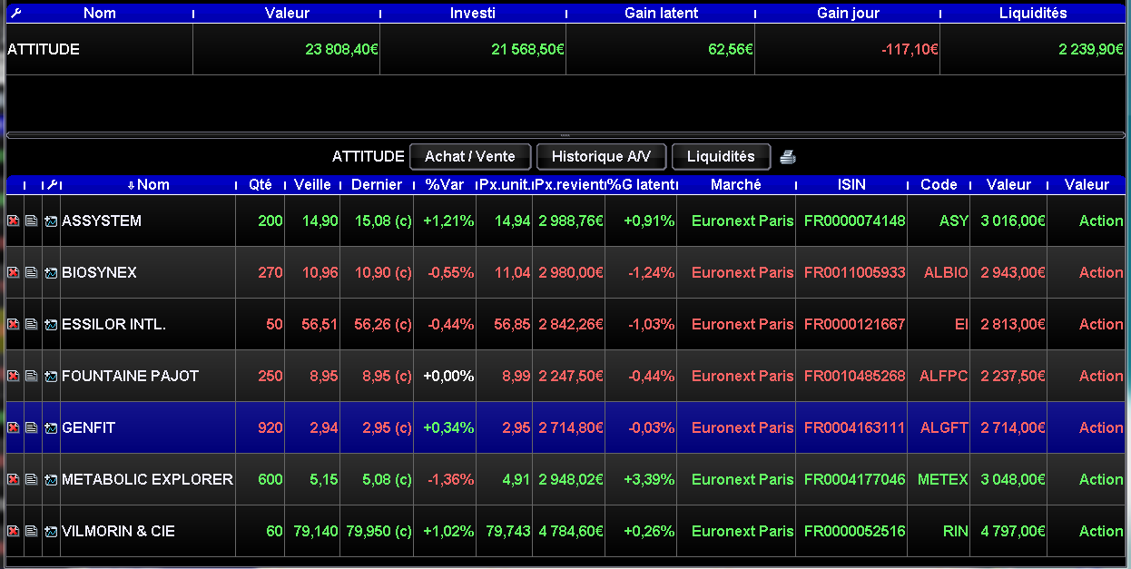Click the portfolio value 23 808,40€
This screenshot has width=1131, height=569.
(x=341, y=50)
